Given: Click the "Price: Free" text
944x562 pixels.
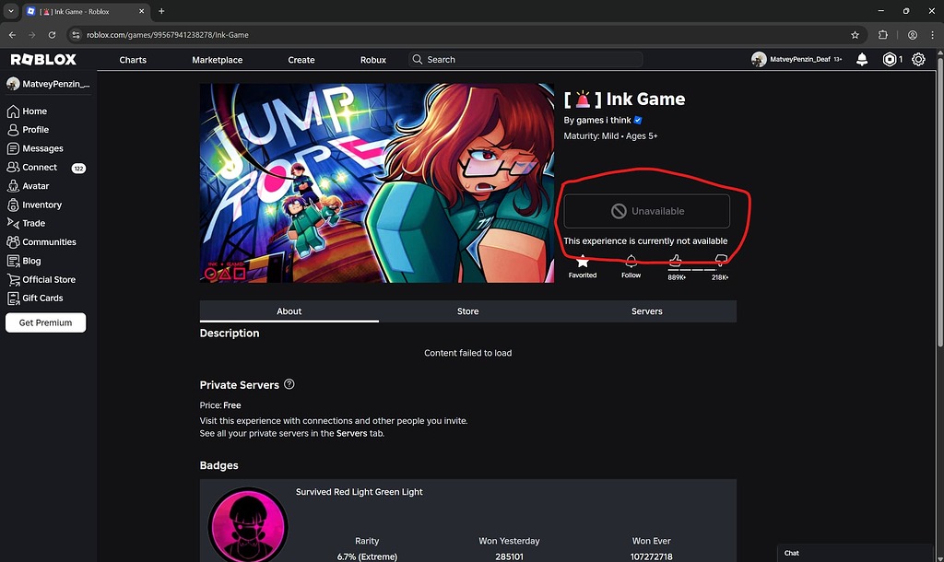Looking at the screenshot, I should click(220, 405).
